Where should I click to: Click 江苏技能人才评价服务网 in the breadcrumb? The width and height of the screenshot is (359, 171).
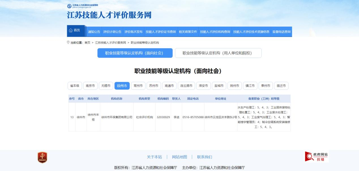[110, 42]
